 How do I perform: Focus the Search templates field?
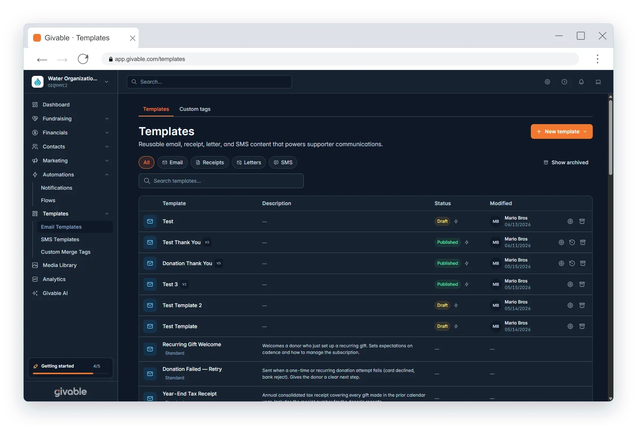221,181
